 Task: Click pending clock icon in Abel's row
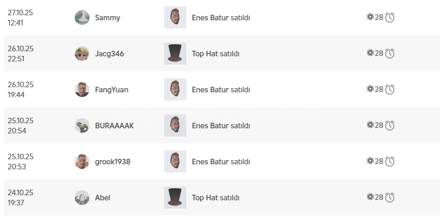pyautogui.click(x=390, y=198)
